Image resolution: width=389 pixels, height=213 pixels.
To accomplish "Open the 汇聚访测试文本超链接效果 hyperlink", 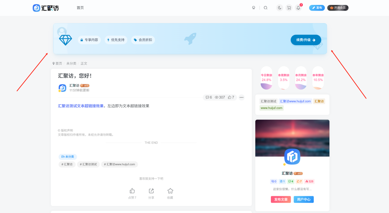I will click(x=81, y=106).
